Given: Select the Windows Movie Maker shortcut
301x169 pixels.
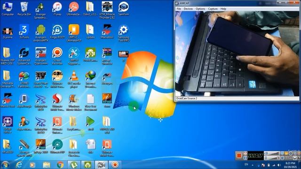Looking at the screenshot, I should [74, 102].
